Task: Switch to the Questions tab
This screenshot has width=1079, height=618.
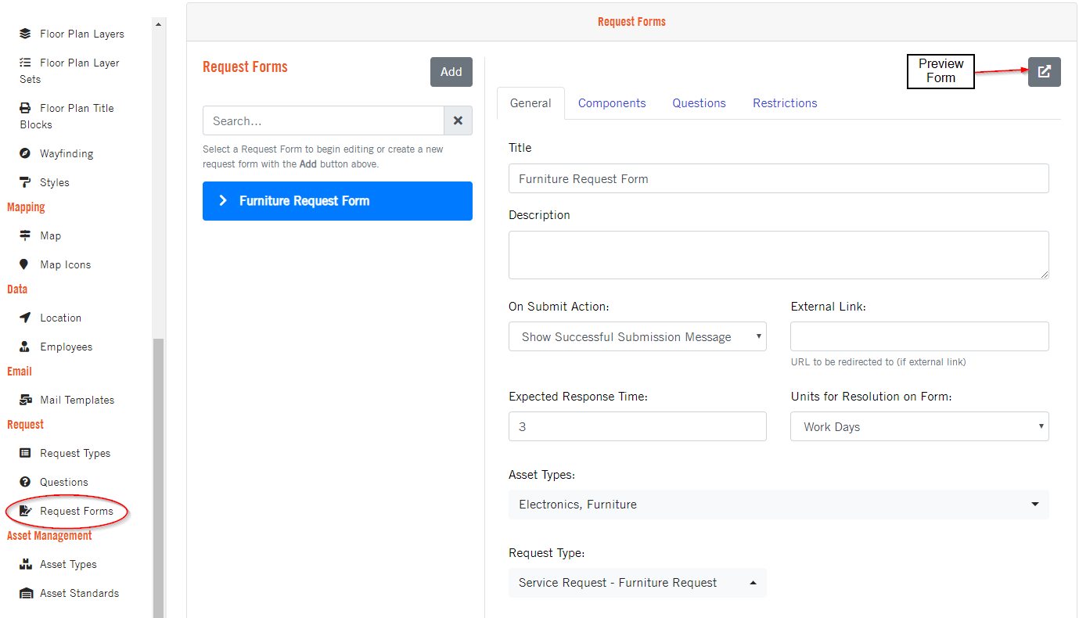Action: (699, 103)
